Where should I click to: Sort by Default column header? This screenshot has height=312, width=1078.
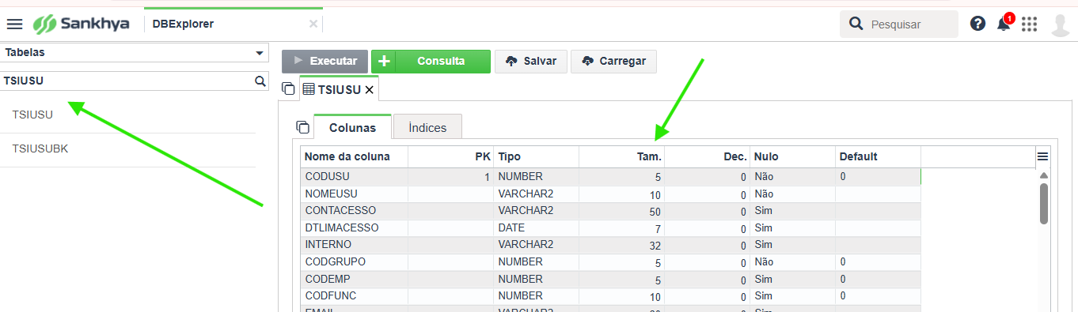tap(879, 156)
